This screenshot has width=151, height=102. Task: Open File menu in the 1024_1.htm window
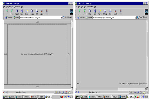pos(4,7)
